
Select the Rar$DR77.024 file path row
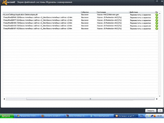click(37, 20)
